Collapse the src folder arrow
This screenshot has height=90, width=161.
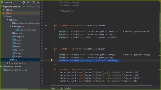tap(4, 16)
